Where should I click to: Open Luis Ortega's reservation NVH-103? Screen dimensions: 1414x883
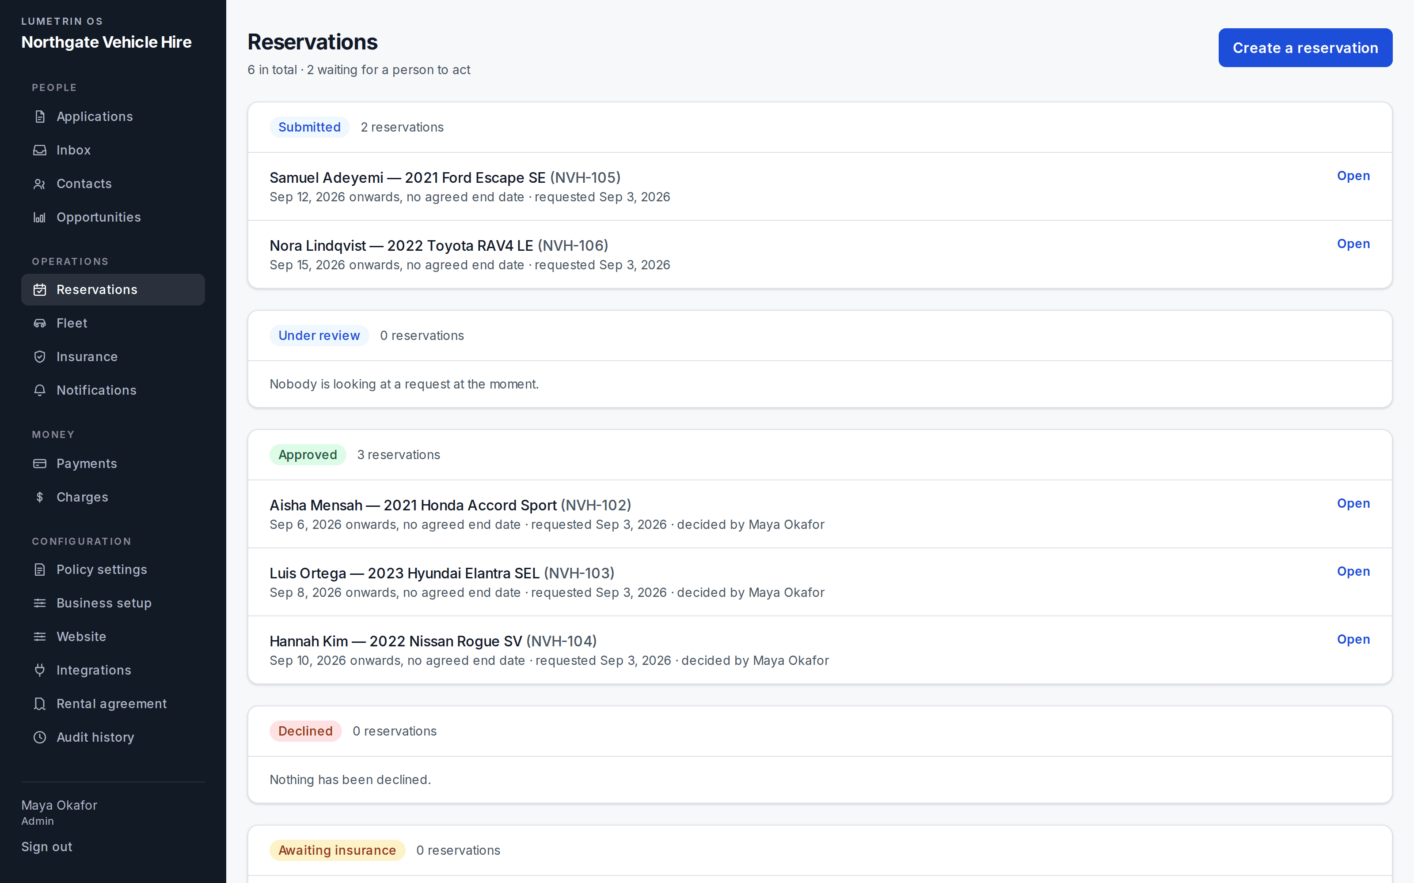(1353, 572)
